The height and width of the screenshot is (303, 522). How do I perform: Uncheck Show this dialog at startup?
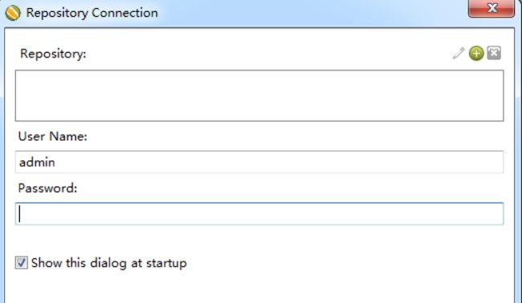point(22,263)
